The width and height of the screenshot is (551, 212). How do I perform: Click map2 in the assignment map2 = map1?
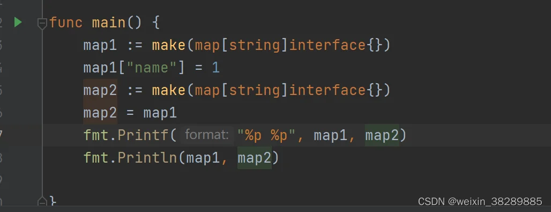point(100,113)
